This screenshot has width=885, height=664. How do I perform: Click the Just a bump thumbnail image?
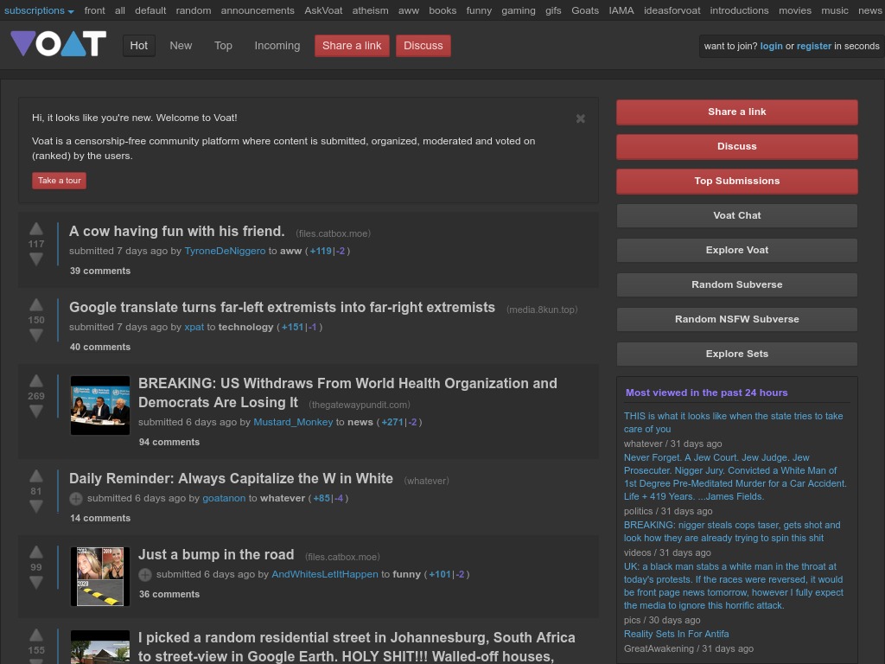click(x=99, y=576)
